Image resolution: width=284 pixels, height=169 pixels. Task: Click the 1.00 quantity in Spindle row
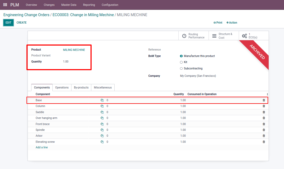[183, 130]
